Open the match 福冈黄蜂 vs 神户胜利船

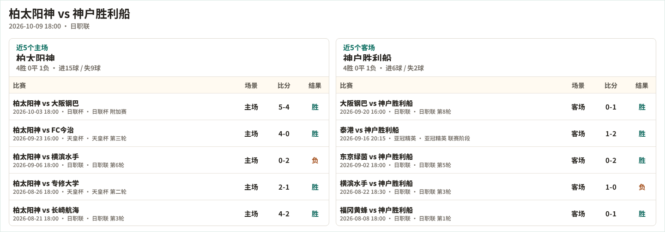point(376,210)
